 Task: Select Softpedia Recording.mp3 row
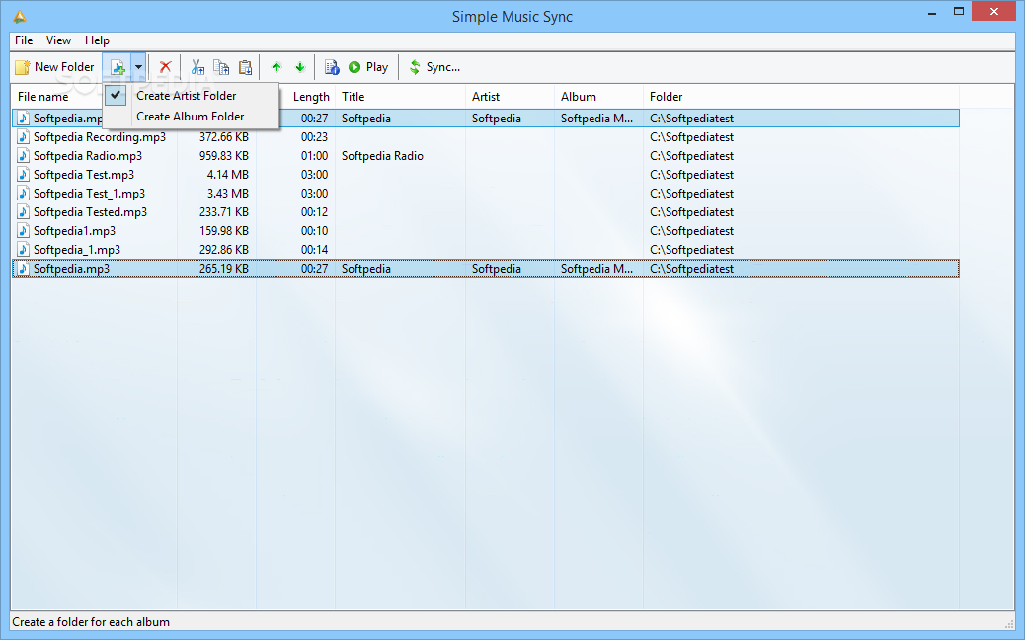(x=485, y=137)
